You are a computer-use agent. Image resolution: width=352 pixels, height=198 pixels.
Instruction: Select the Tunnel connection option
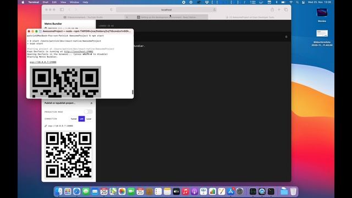point(74,119)
